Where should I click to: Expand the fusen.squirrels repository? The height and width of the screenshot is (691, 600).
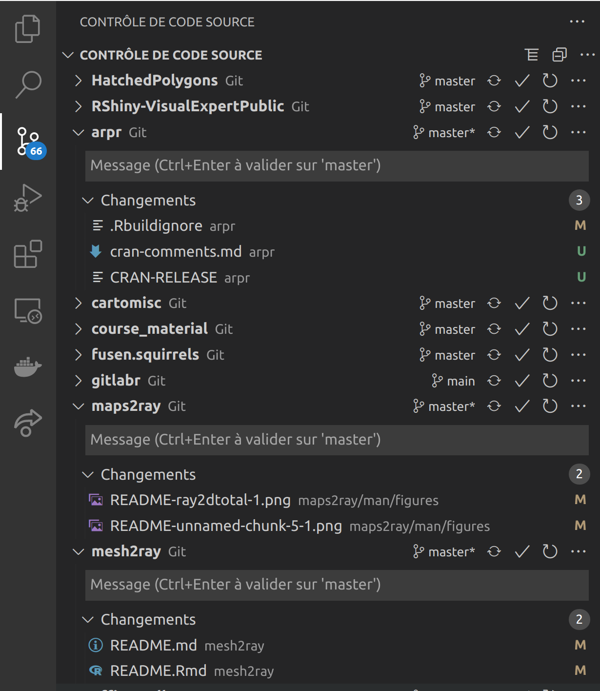(x=78, y=355)
